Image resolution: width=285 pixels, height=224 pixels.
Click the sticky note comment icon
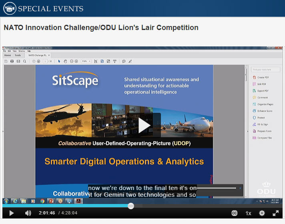pyautogui.click(x=124, y=61)
